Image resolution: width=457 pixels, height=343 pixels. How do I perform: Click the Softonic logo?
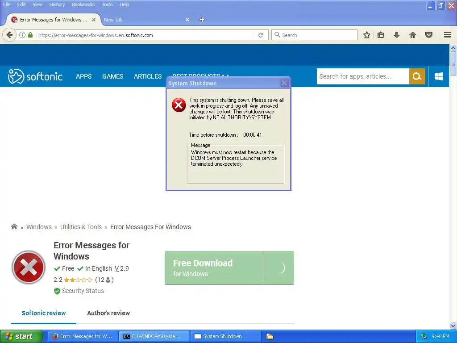(35, 76)
